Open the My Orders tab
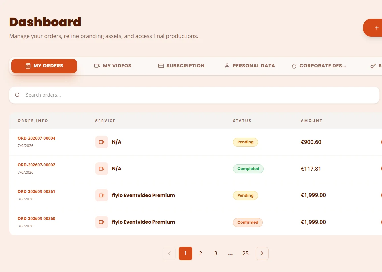The image size is (382, 272). pos(44,66)
